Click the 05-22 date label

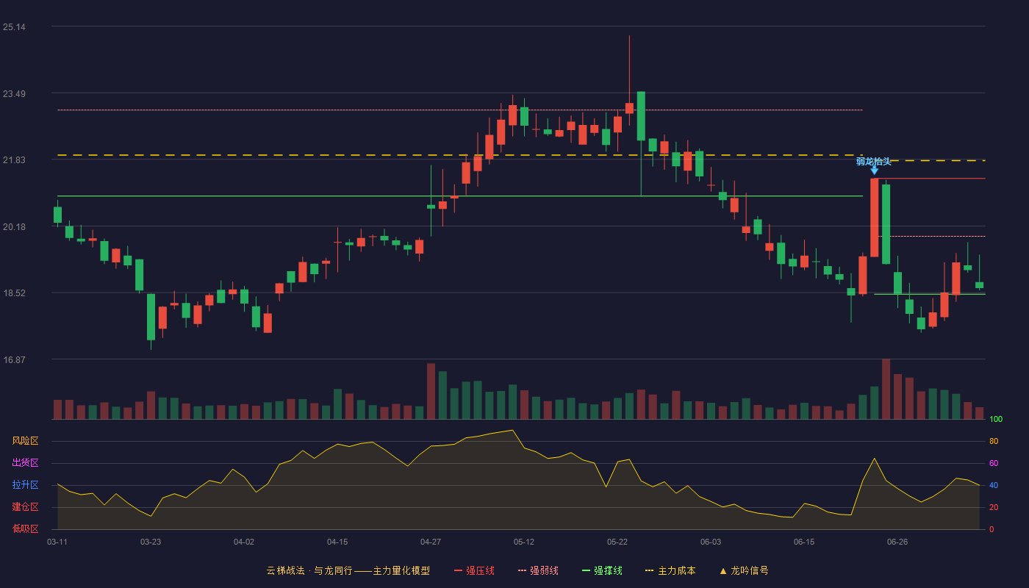tap(617, 542)
